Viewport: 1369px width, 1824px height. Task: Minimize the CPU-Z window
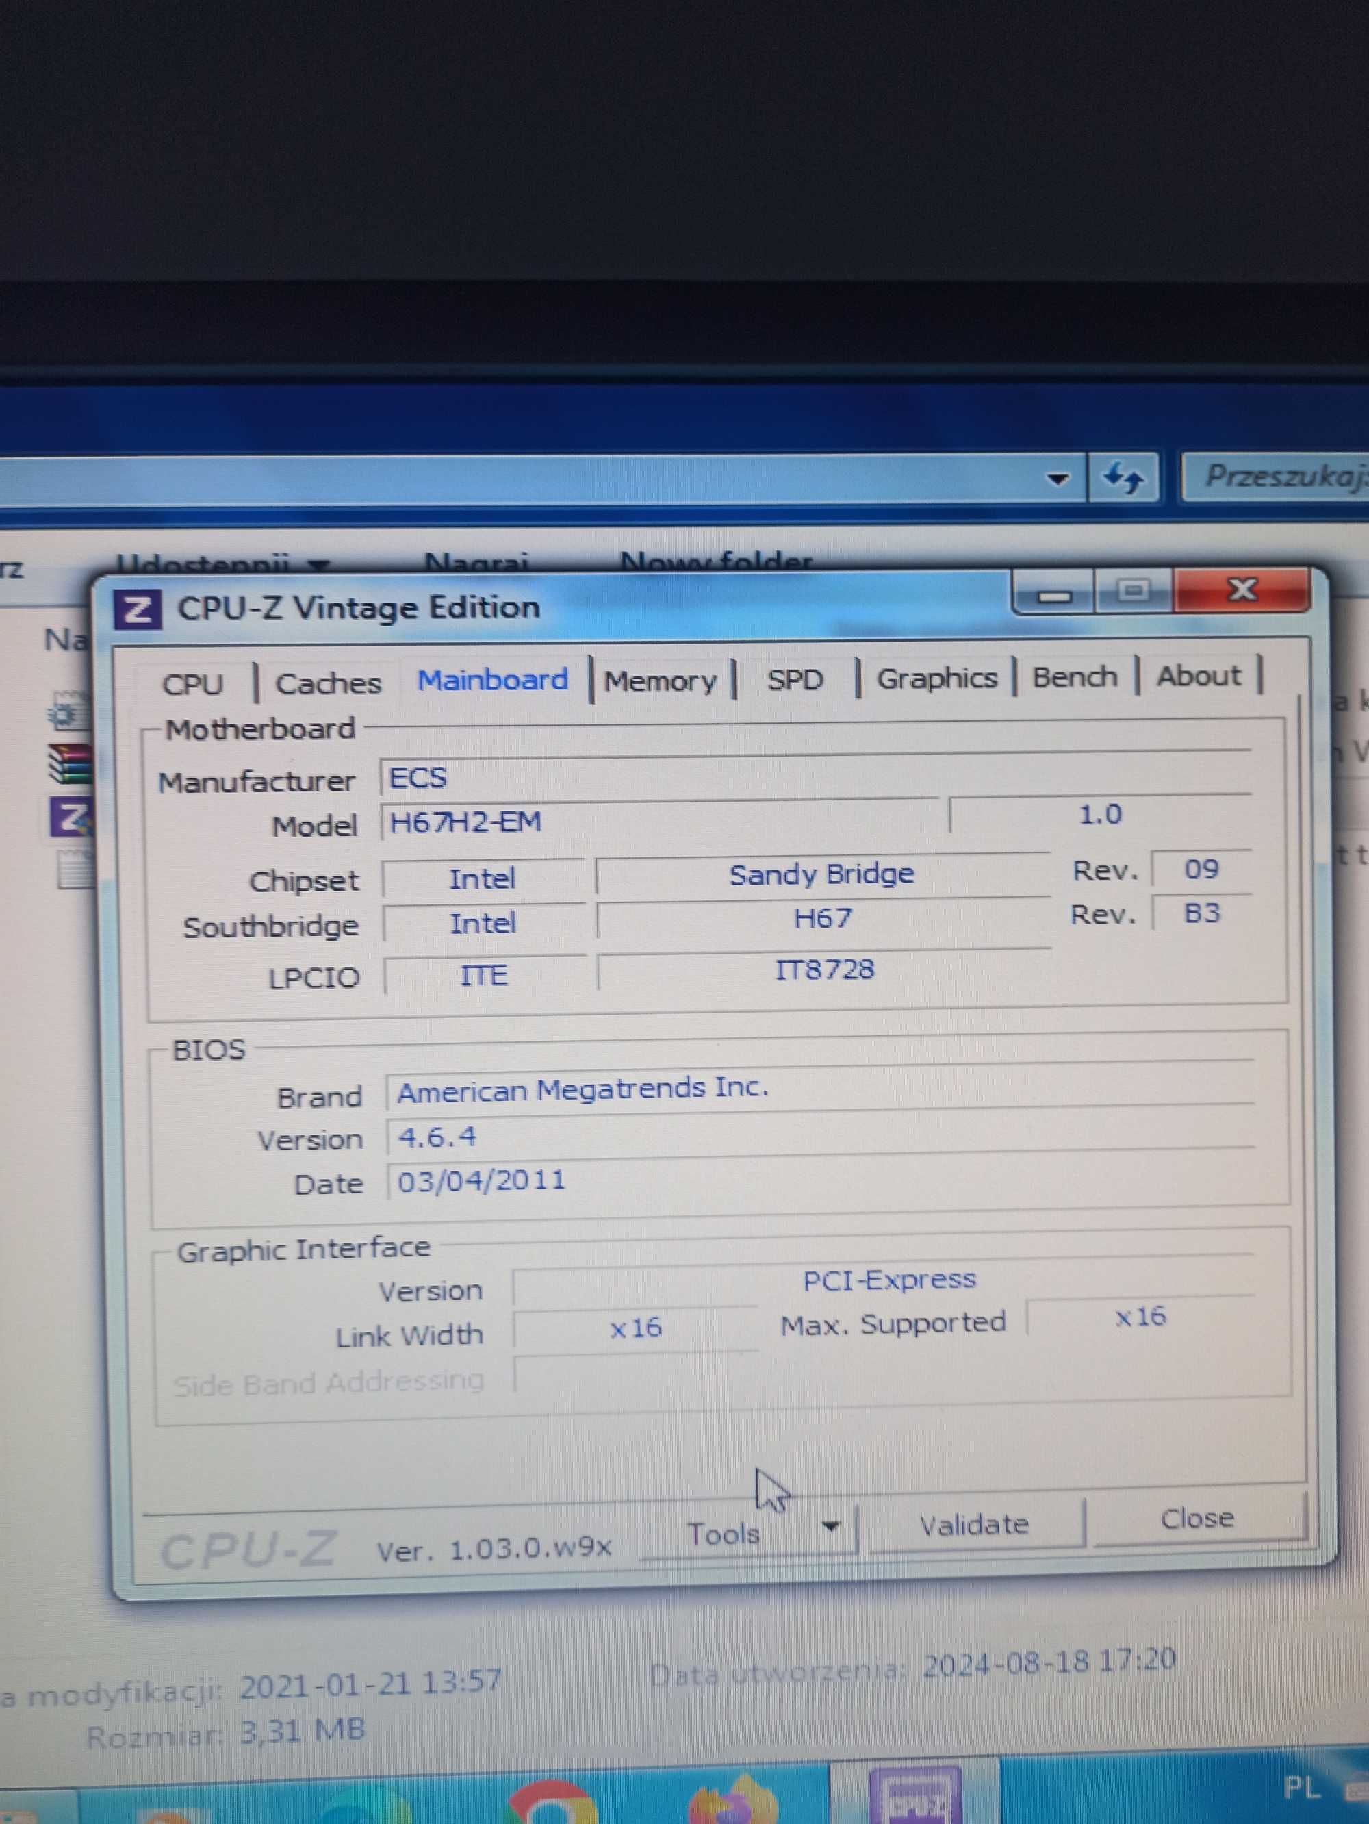point(1055,594)
